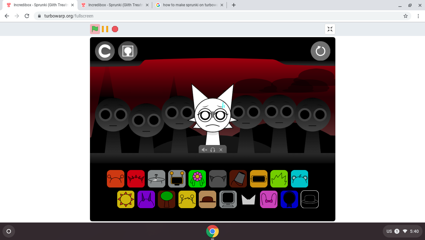Image resolution: width=425 pixels, height=240 pixels.
Task: Click the second gray polo character from right
Action: click(279, 123)
